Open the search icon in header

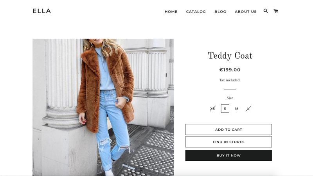coord(266,11)
